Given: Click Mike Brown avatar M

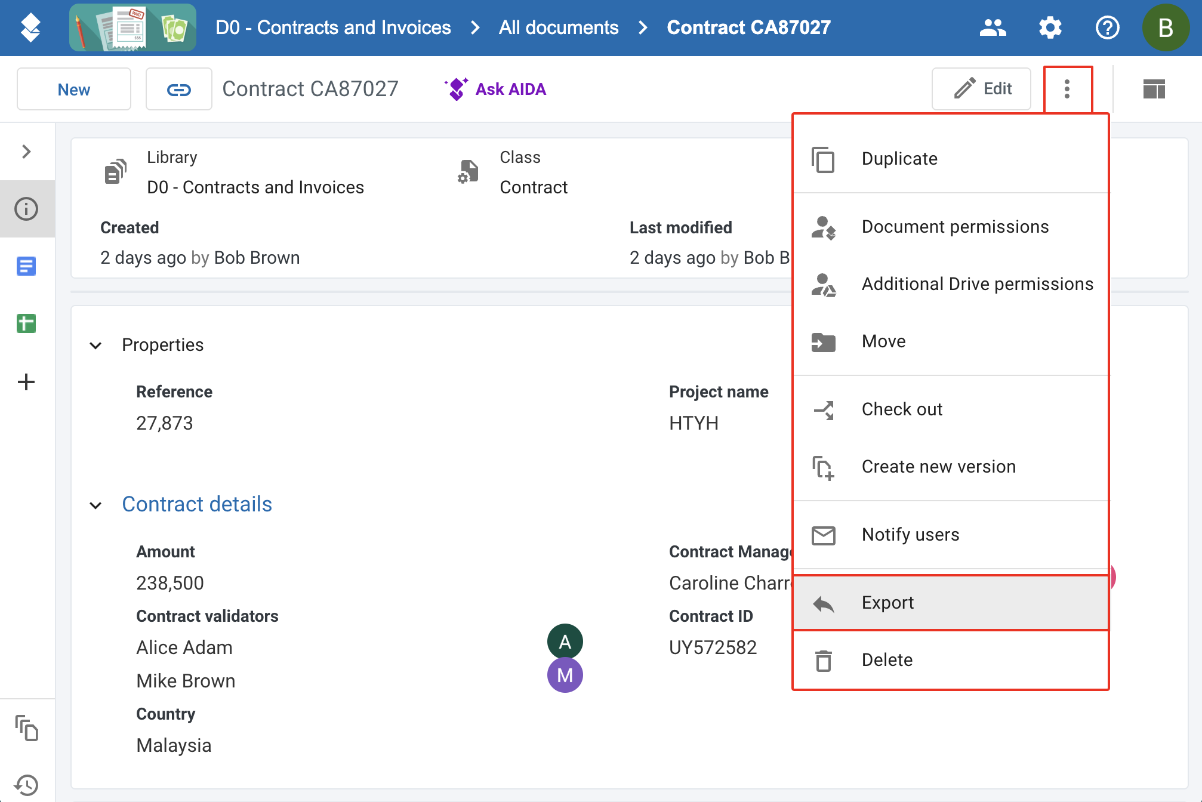Looking at the screenshot, I should [565, 675].
